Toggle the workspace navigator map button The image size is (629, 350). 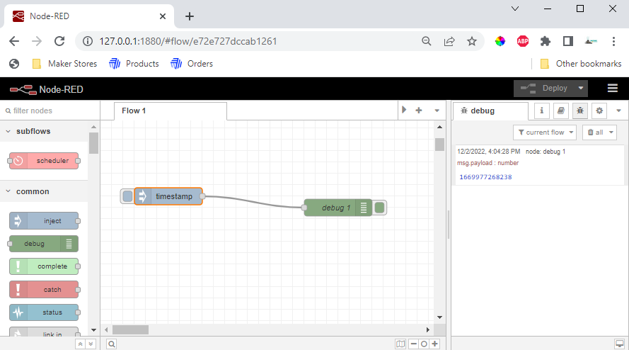tap(400, 344)
